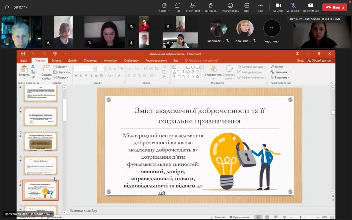Open the View layout grid icon
Image resolution: width=352 pixels, height=220 pixels.
(x=247, y=6)
